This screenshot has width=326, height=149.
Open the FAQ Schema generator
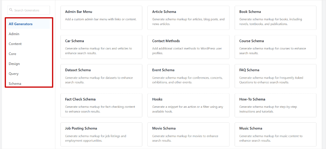[x=275, y=76]
